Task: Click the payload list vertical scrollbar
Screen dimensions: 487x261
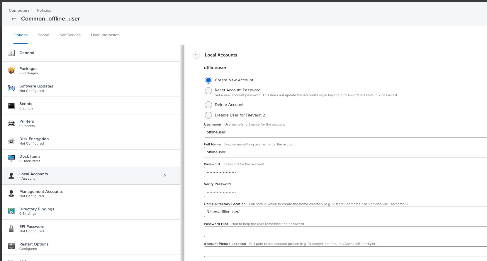Action: pos(183,152)
